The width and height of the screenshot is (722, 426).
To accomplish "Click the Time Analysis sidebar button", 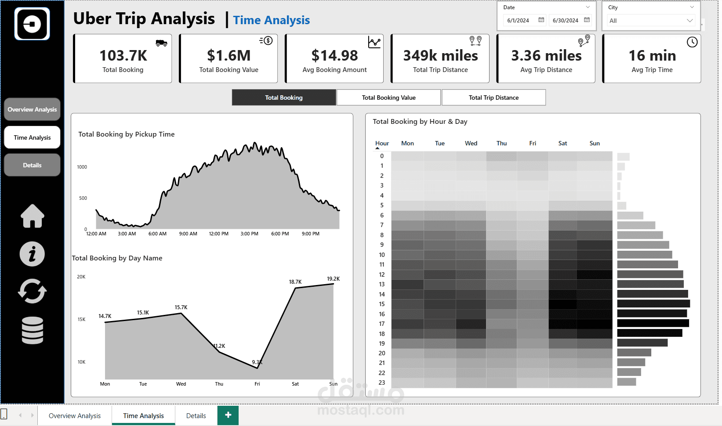I will 32,137.
